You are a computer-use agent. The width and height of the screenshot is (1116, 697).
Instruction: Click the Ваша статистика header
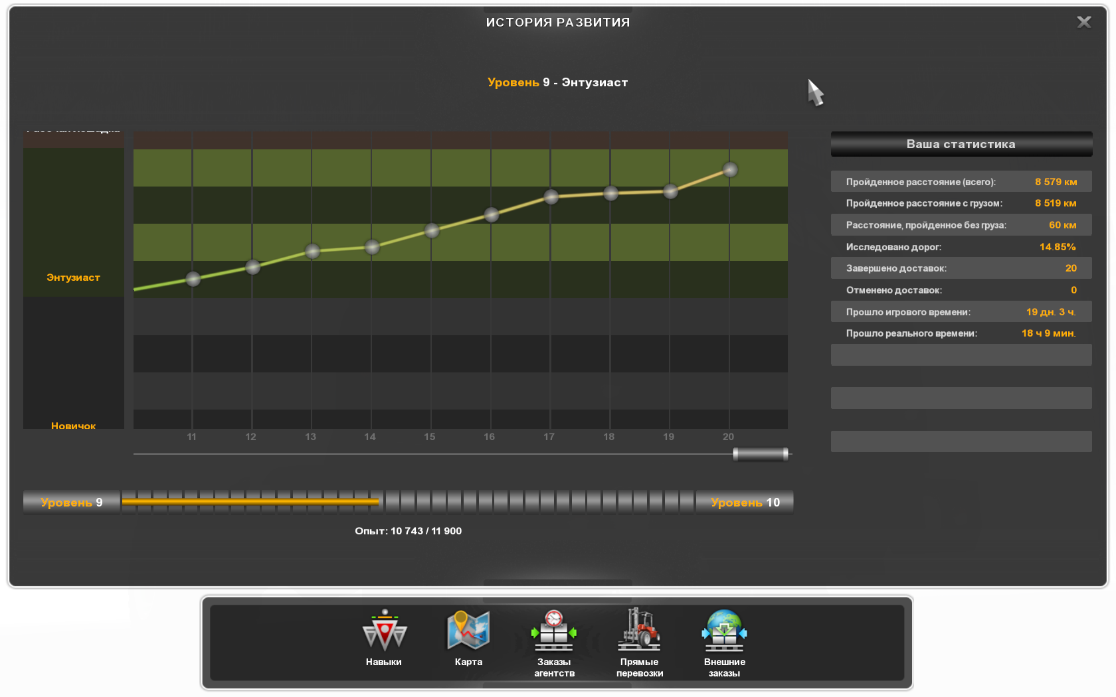(x=961, y=144)
